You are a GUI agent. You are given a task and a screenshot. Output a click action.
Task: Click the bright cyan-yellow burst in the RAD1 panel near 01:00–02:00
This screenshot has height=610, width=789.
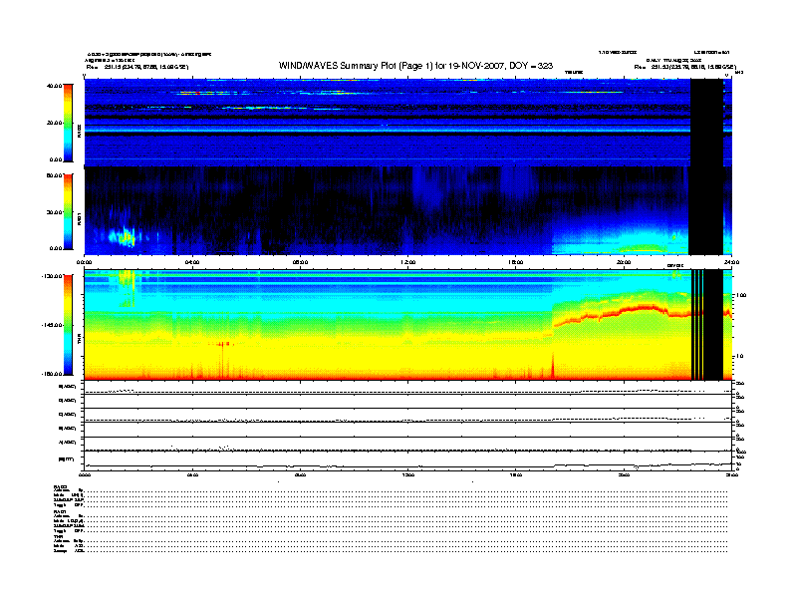tap(123, 236)
